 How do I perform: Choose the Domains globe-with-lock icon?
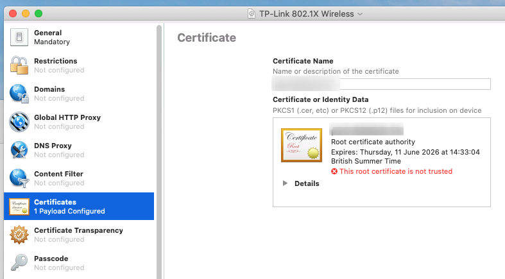[x=19, y=94]
